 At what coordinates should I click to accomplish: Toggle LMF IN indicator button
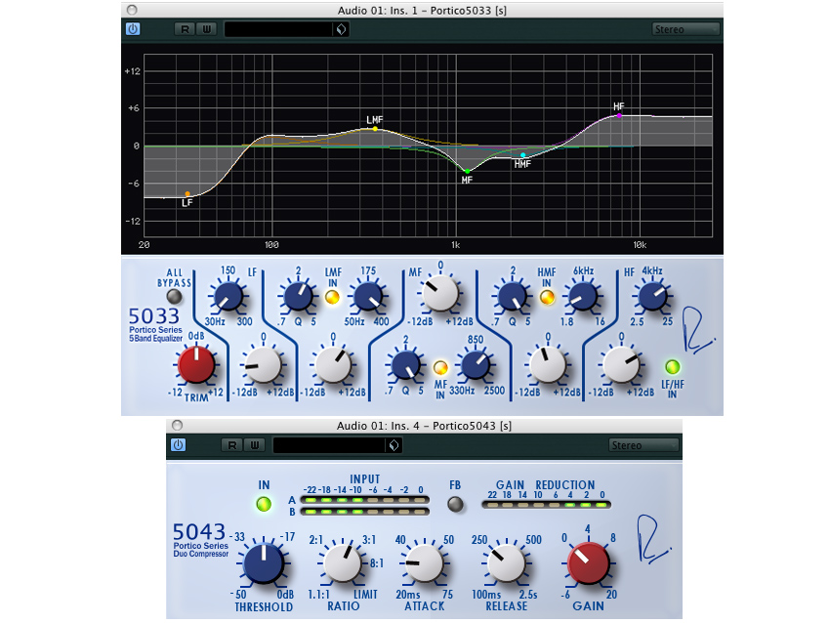click(332, 297)
